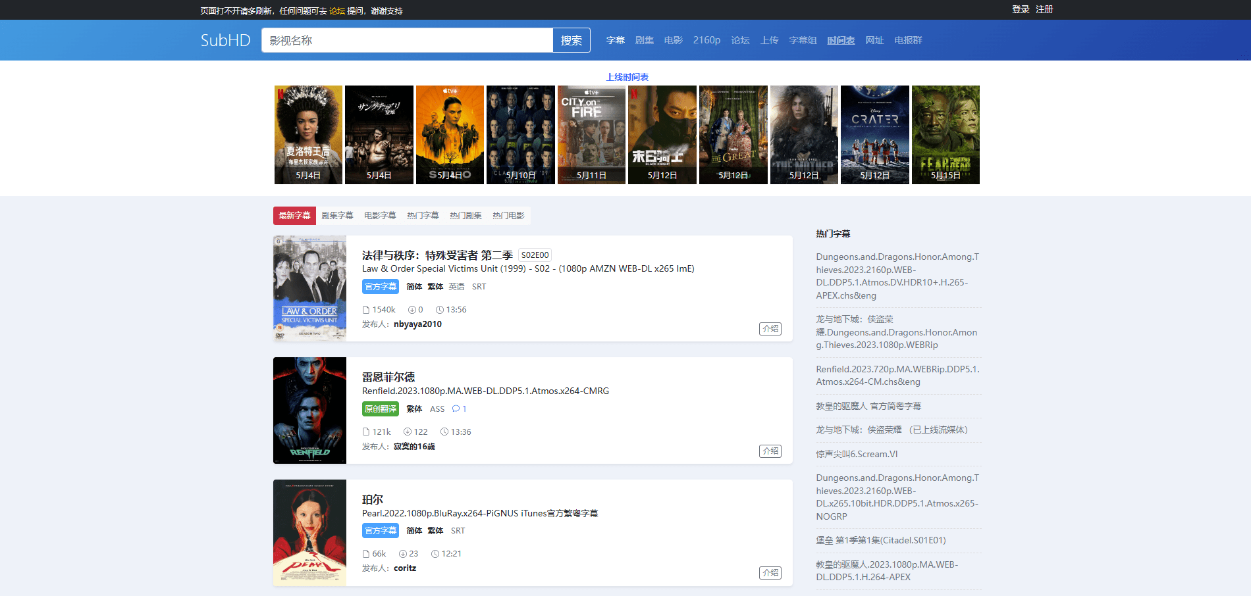Open the The Great poster thumbnail
Screen dimensions: 1251x596
733,135
